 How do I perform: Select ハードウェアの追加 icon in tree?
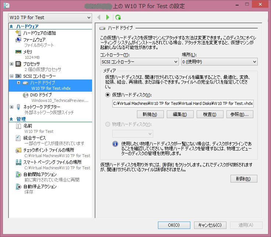[x=18, y=33]
